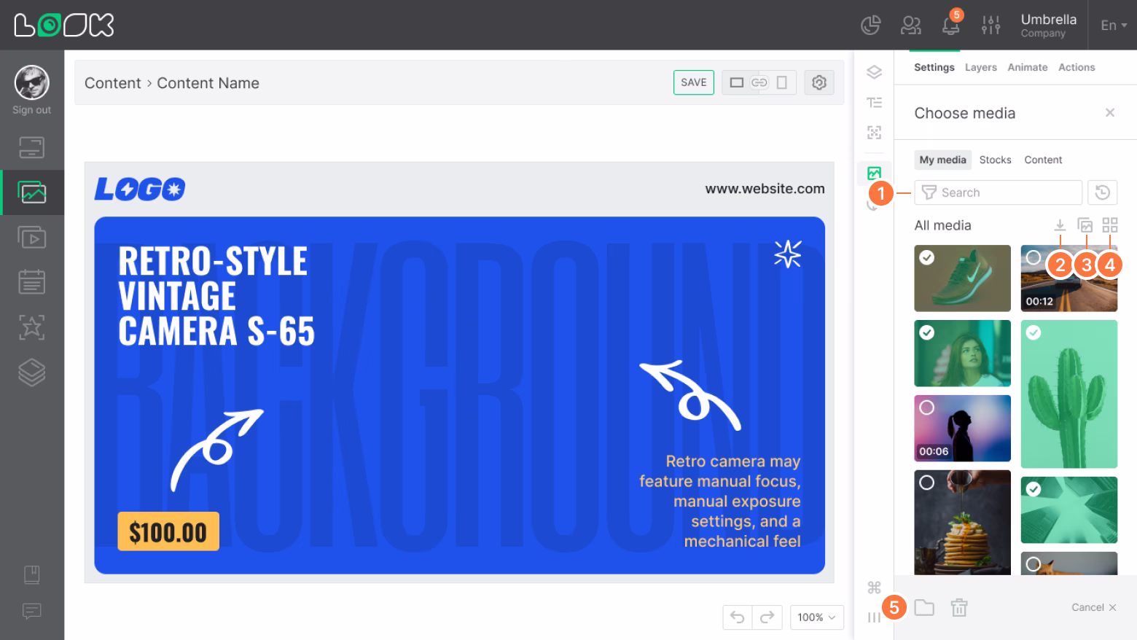Click the columns icon at strip bottom

click(x=874, y=617)
